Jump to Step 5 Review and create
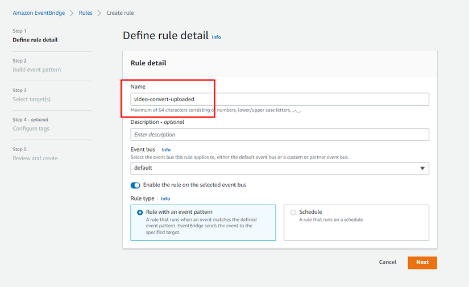The width and height of the screenshot is (469, 287). click(35, 158)
